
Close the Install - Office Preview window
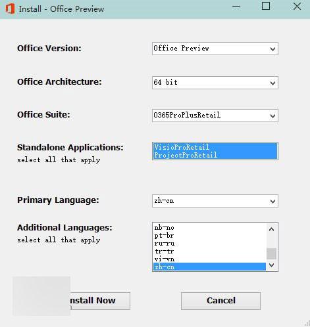297,6
